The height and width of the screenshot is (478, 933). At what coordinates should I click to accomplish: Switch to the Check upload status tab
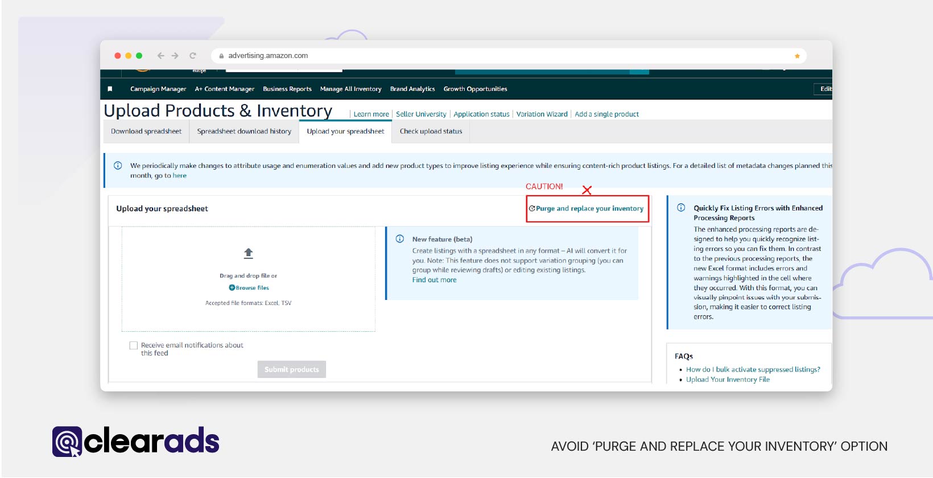(x=431, y=131)
